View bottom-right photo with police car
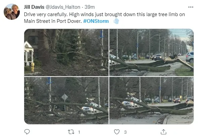 click(151, 100)
